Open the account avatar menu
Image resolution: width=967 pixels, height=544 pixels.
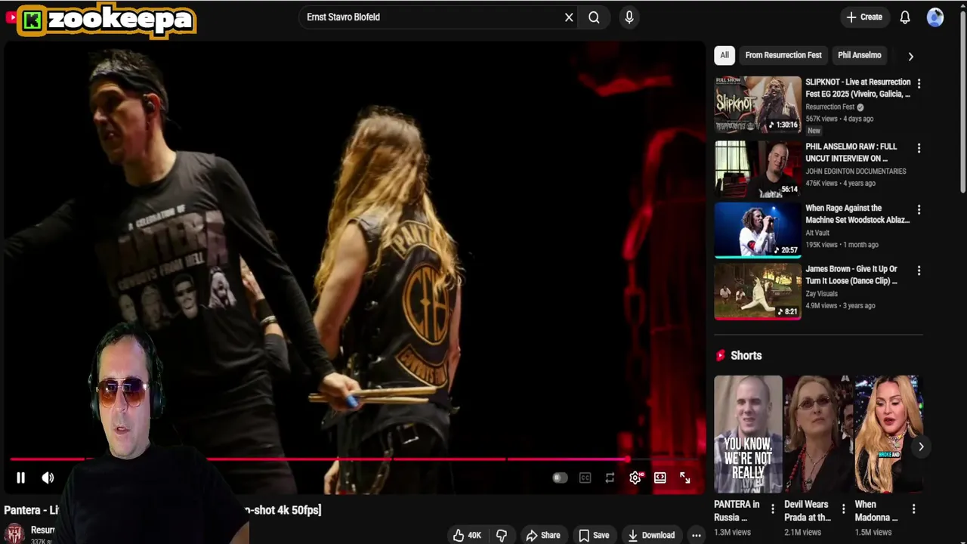point(935,17)
